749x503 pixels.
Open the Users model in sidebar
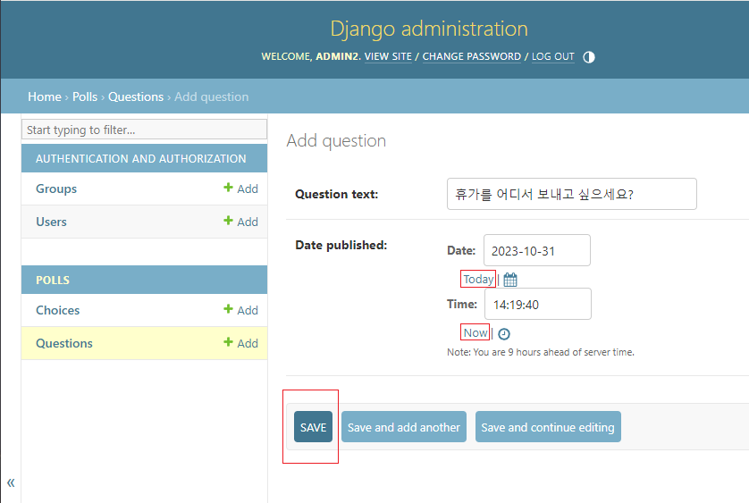51,222
